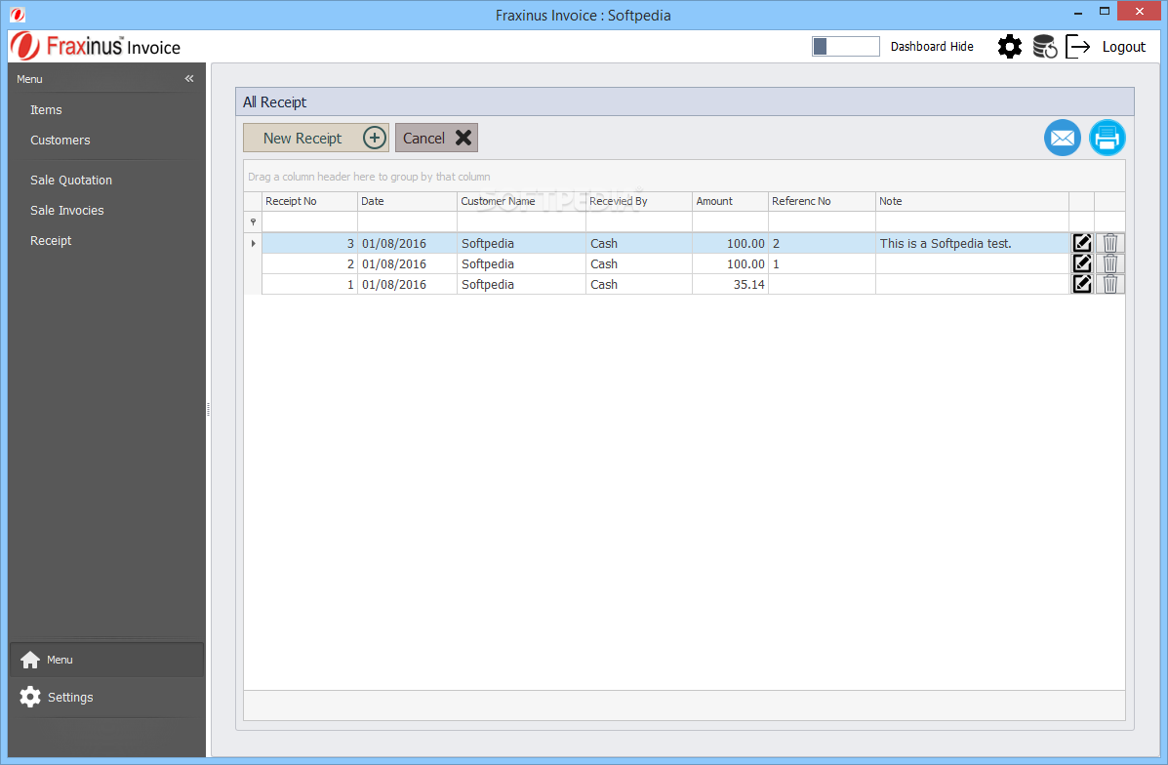Click the logout arrow icon
The height and width of the screenshot is (765, 1168).
pyautogui.click(x=1078, y=47)
